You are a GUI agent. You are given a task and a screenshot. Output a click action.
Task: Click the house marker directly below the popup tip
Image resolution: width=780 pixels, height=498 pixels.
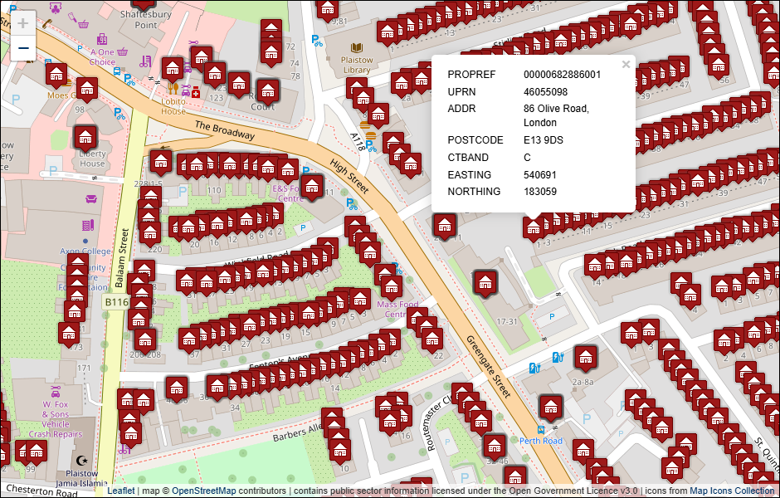pos(534,227)
